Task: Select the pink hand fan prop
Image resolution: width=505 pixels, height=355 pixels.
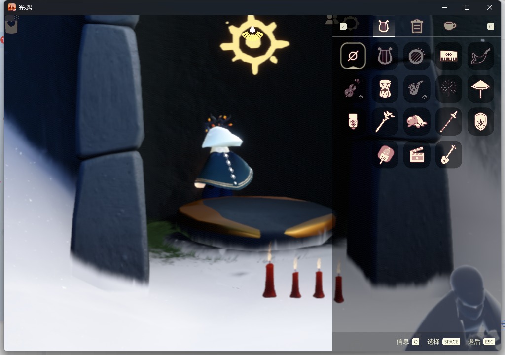Action: point(385,154)
